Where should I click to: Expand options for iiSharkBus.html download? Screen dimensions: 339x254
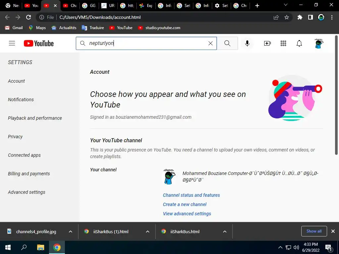[x=225, y=232]
